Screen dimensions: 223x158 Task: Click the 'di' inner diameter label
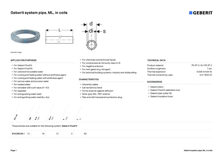pos(91,31)
